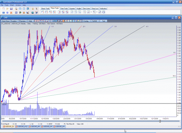The image size is (182, 133).
Task: Click the orange X icon in the second toolbar row
Action: 11,13
